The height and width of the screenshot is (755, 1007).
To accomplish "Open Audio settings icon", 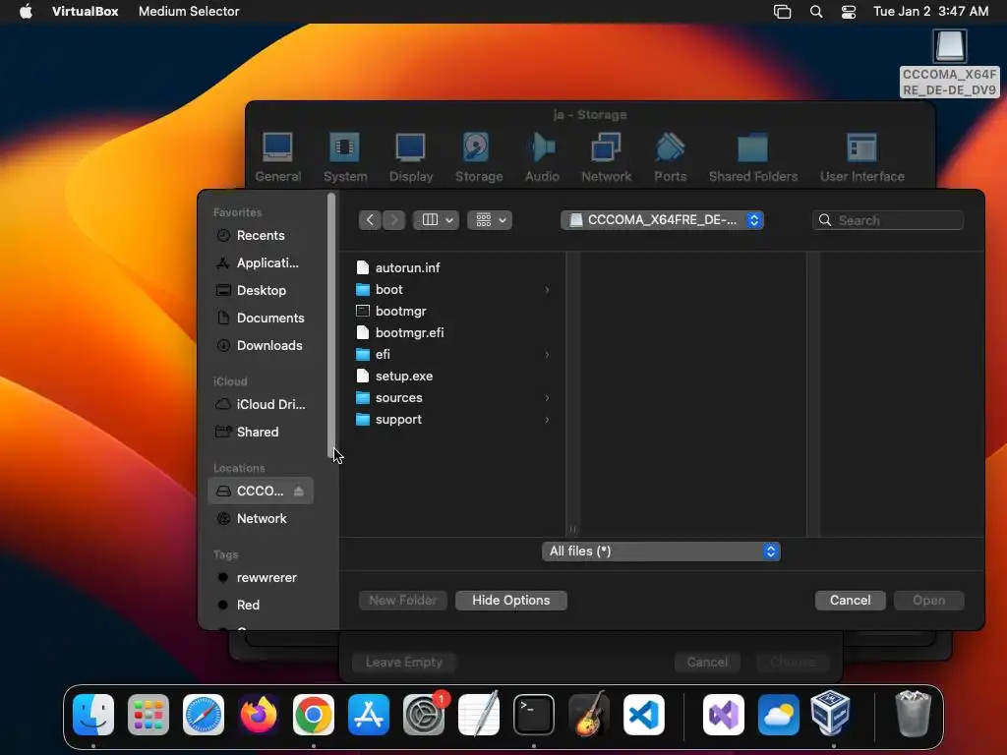I will [x=542, y=157].
